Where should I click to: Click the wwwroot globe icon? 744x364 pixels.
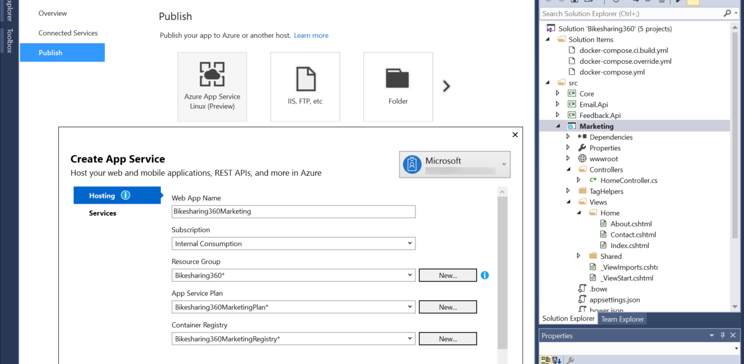click(x=582, y=158)
